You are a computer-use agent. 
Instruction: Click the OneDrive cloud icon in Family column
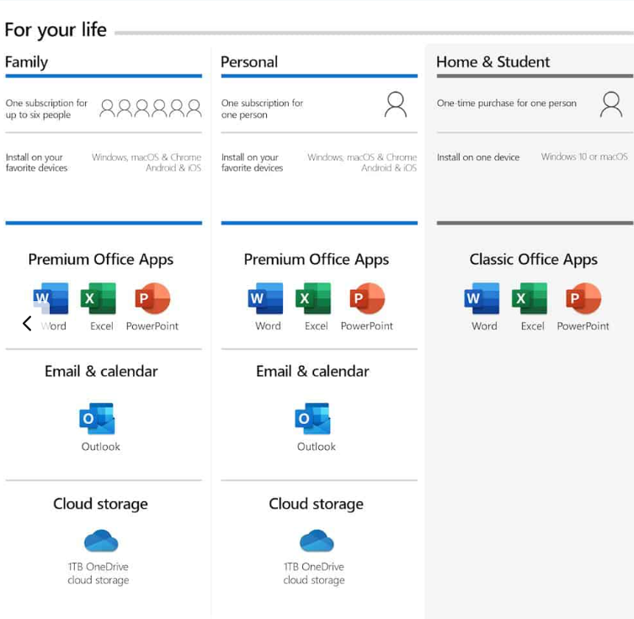(x=101, y=541)
